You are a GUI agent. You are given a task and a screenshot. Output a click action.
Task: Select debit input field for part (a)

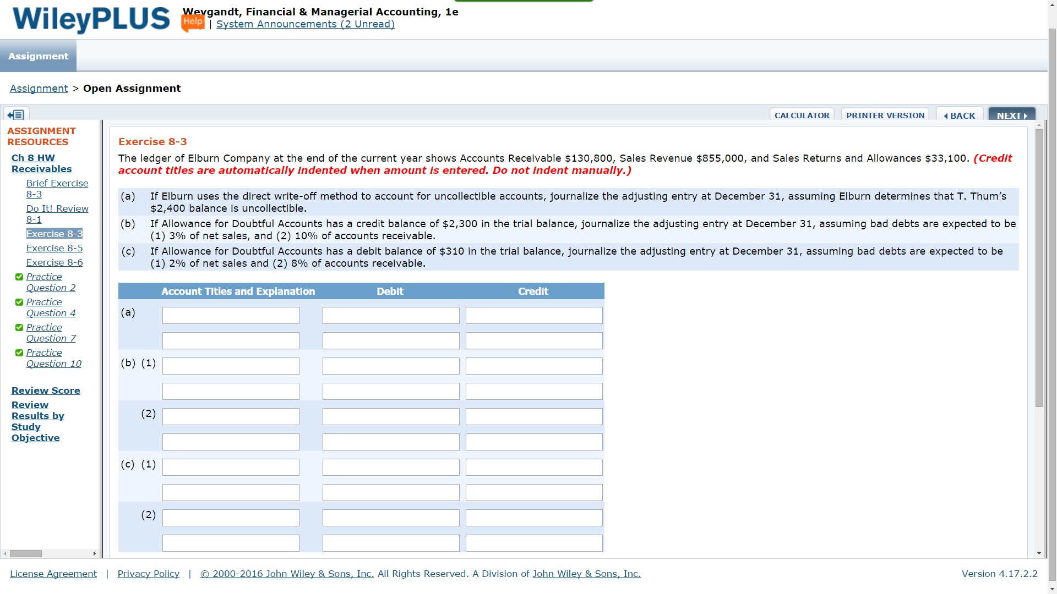[x=390, y=314]
